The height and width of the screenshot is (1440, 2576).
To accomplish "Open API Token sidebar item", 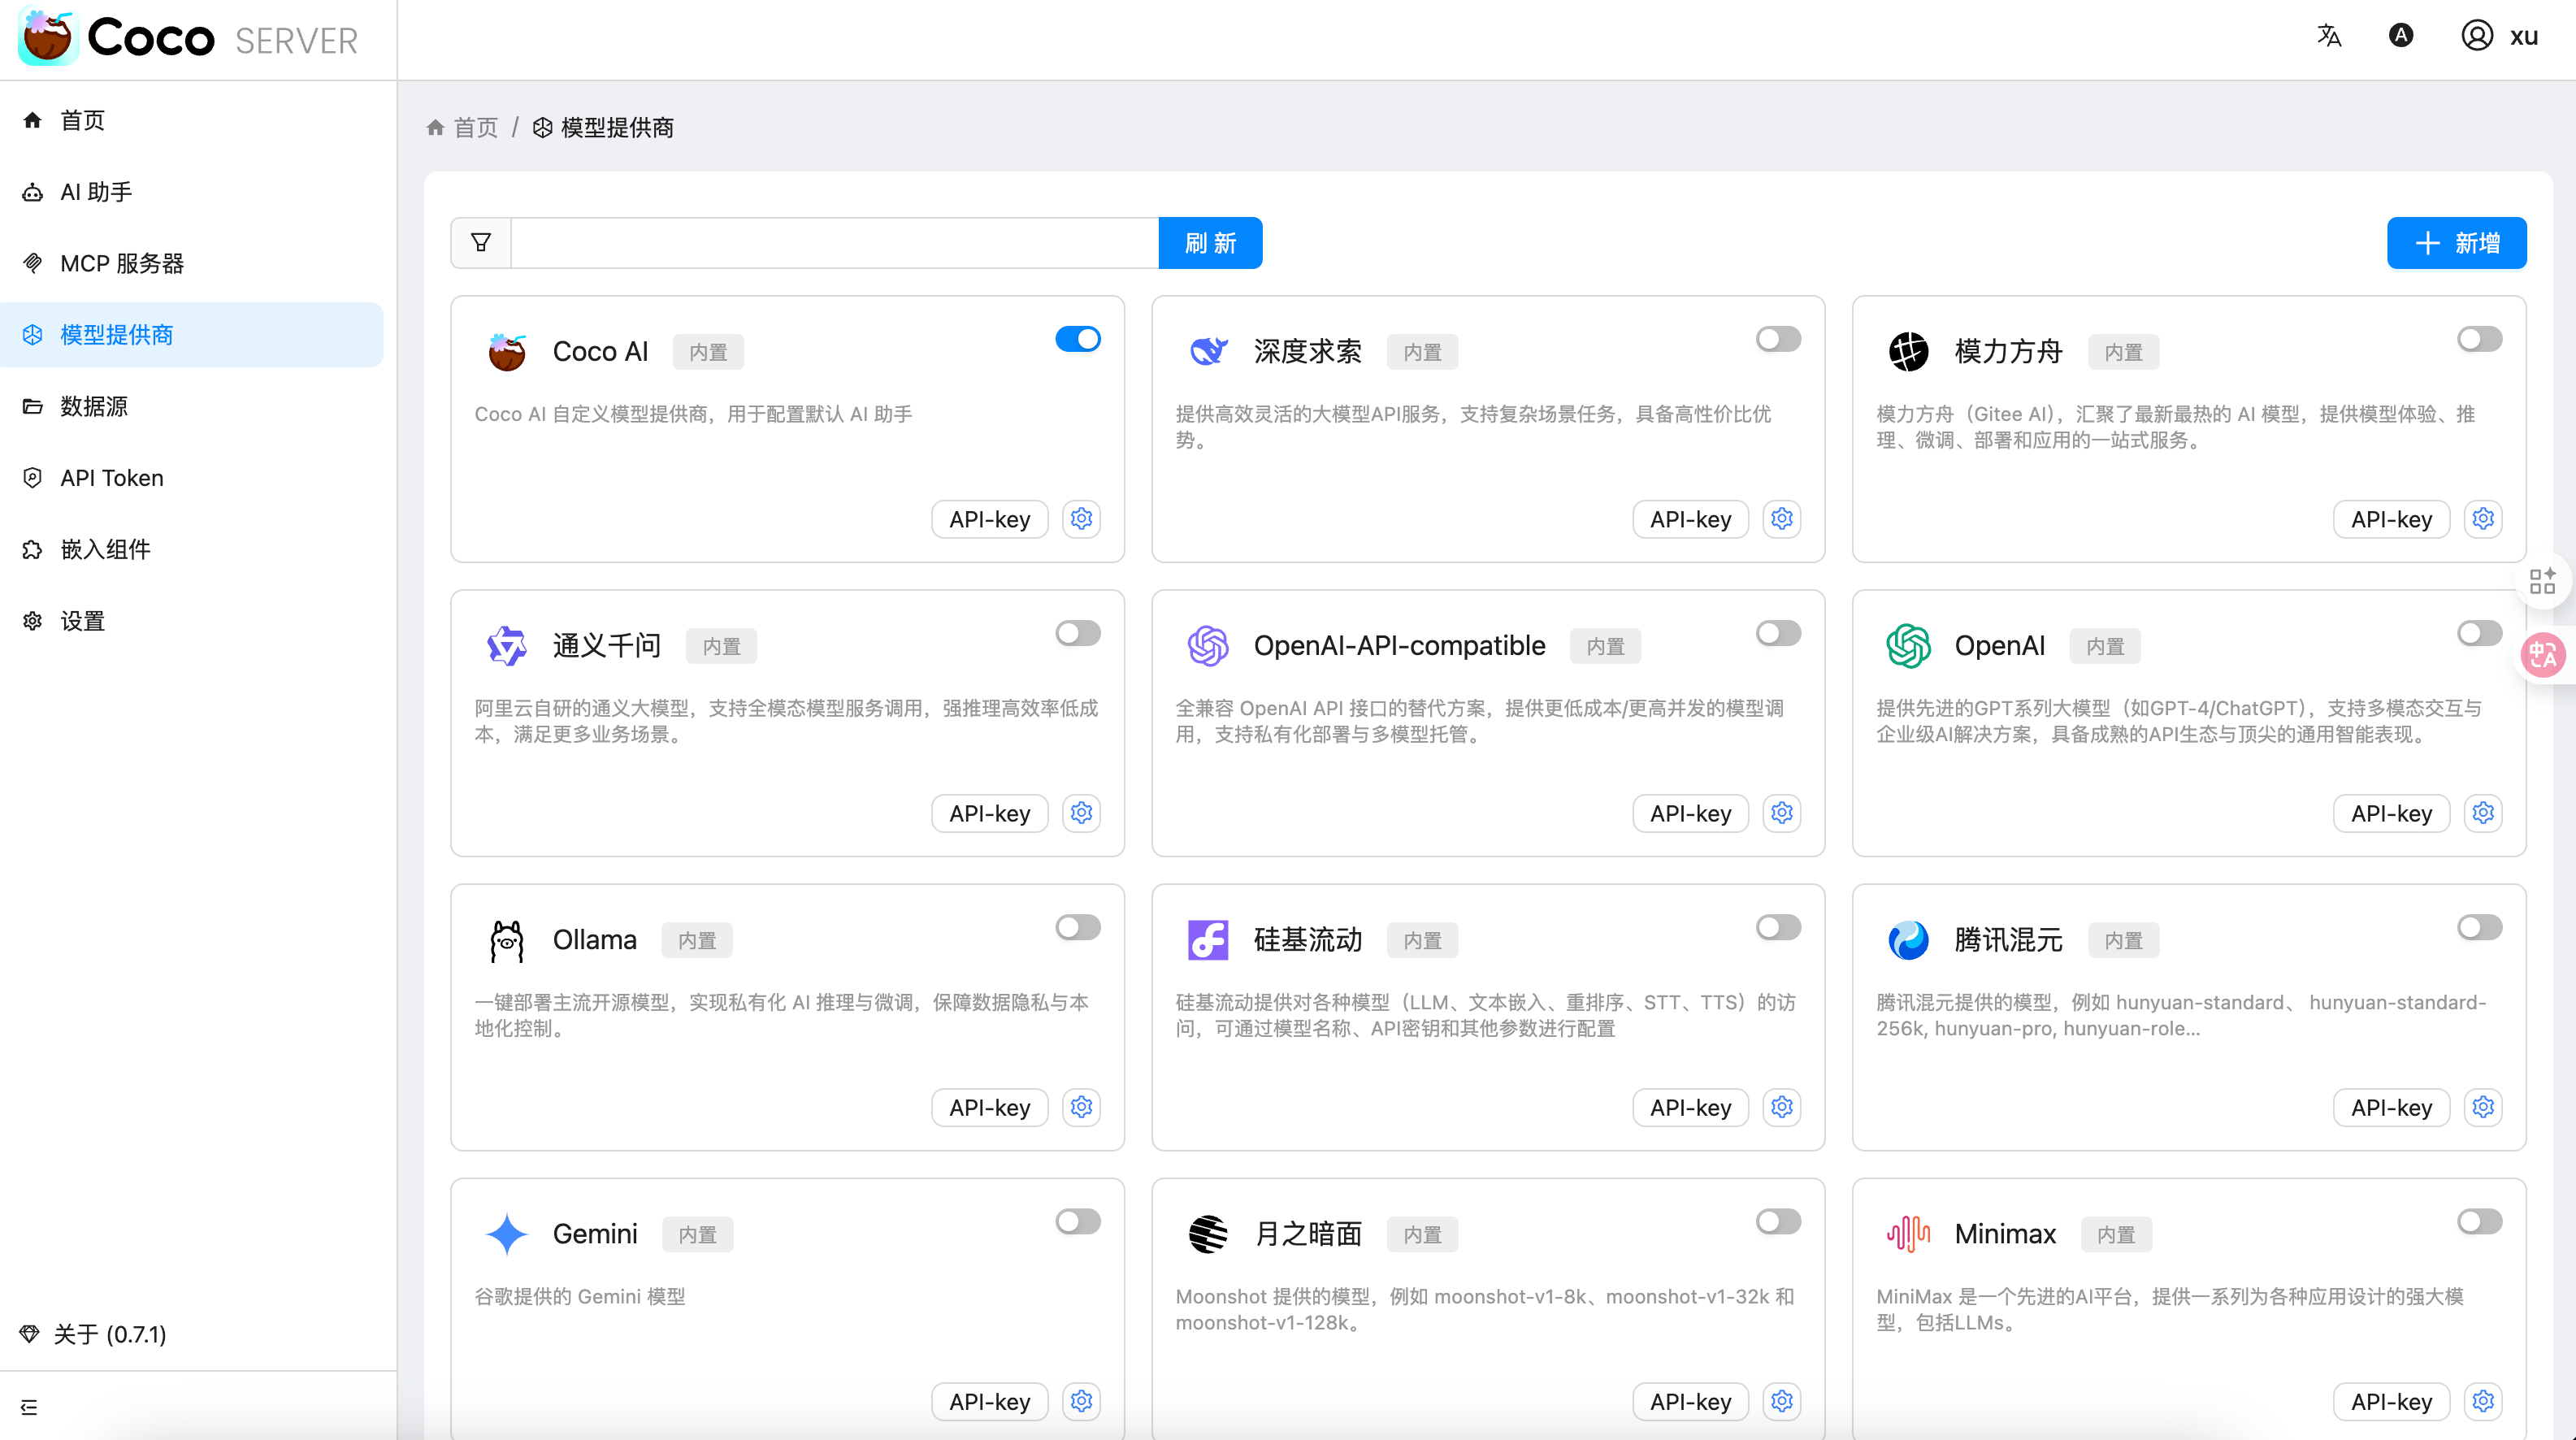I will coord(112,478).
